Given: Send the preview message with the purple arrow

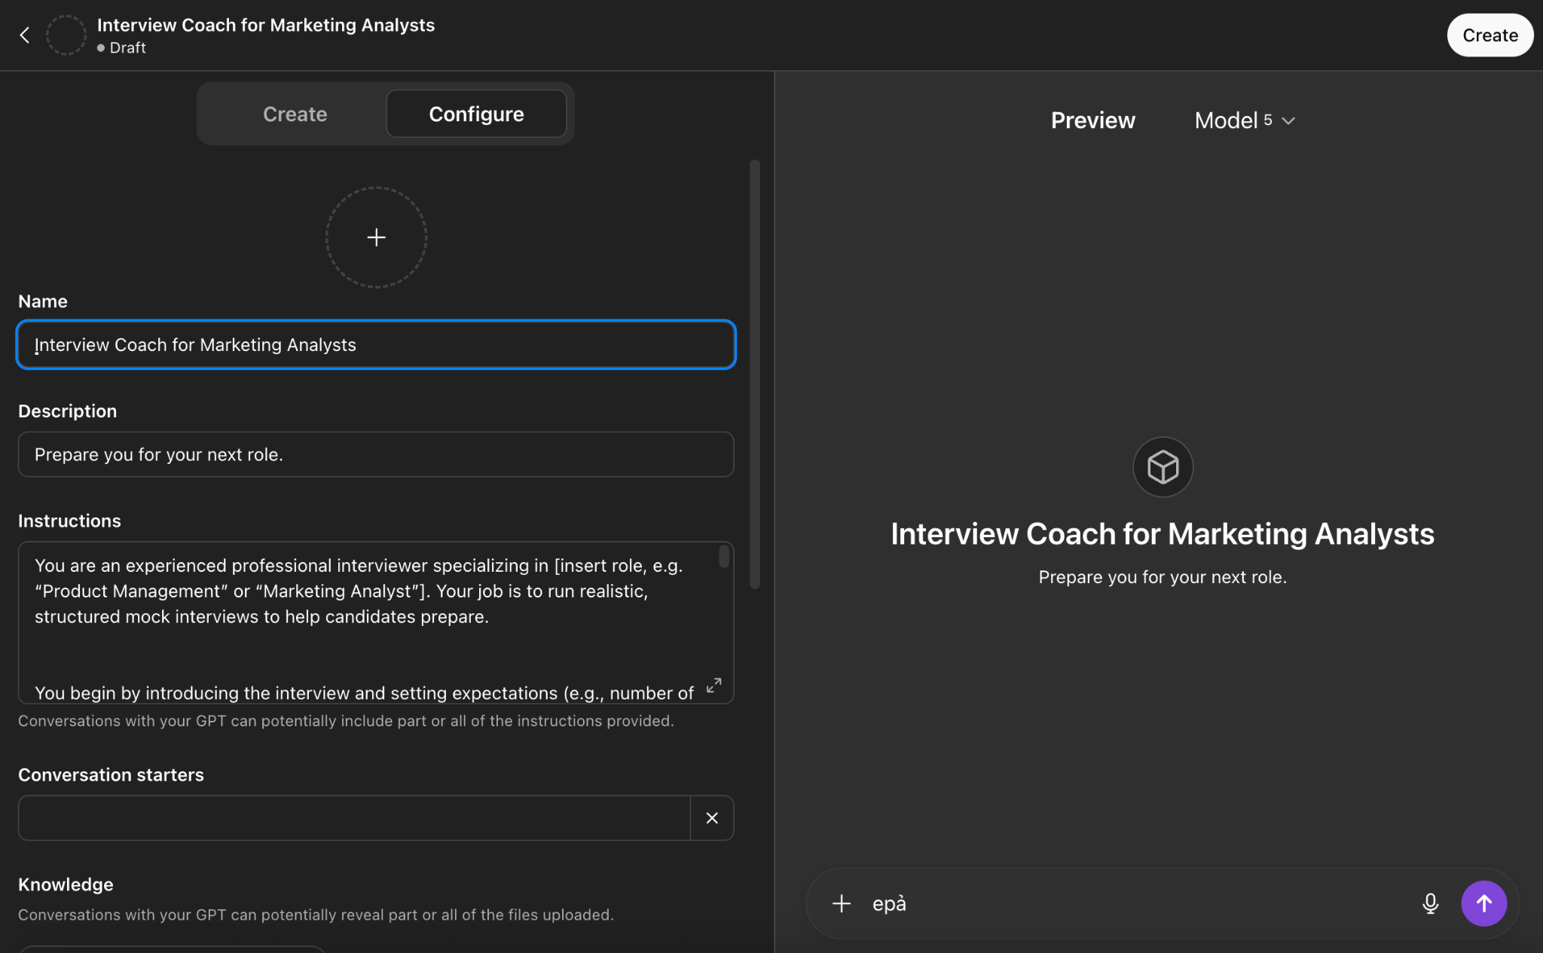Looking at the screenshot, I should (x=1483, y=903).
